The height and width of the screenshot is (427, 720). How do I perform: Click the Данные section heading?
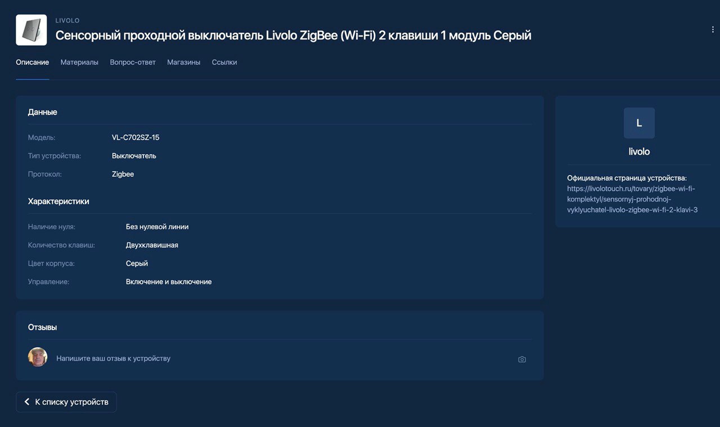coord(43,113)
